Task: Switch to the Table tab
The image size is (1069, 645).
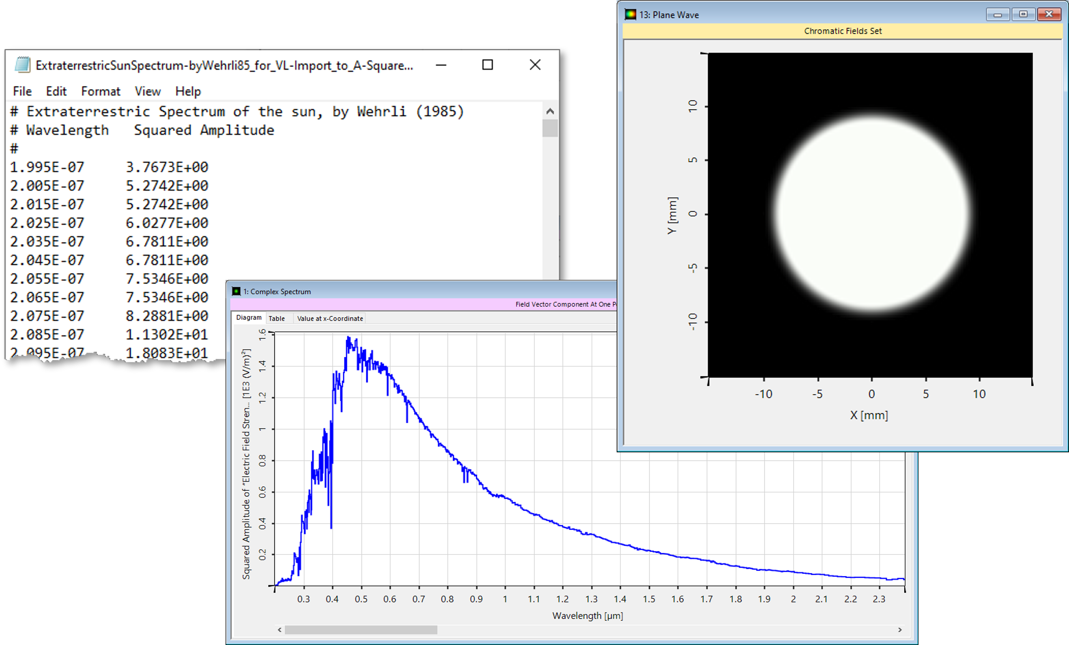Action: click(x=277, y=318)
